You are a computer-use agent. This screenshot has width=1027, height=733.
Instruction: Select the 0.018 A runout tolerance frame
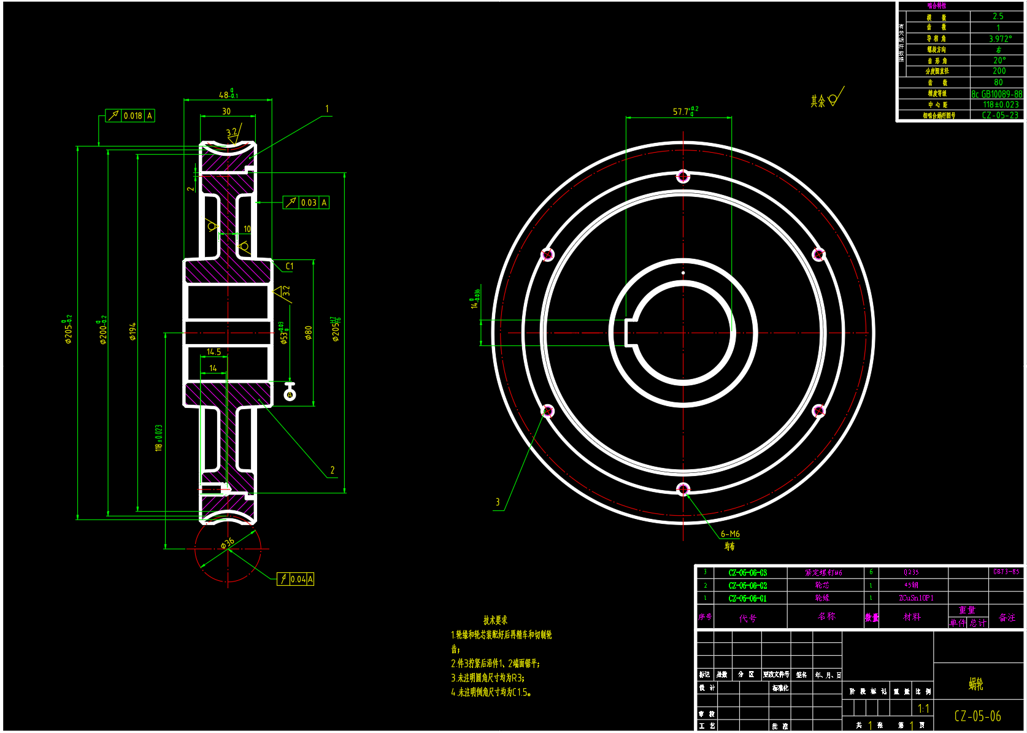point(130,116)
